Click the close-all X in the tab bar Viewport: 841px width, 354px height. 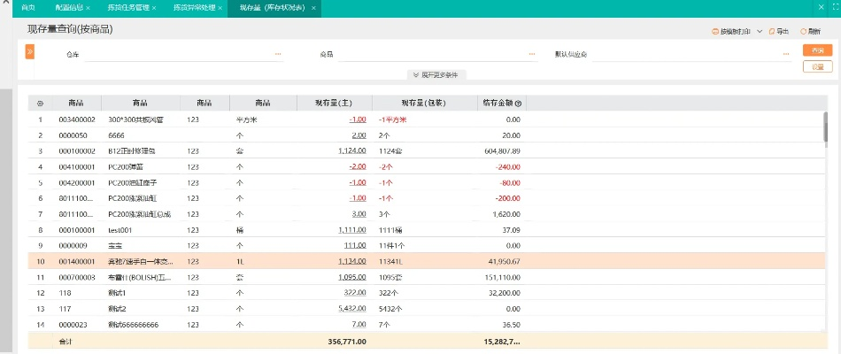pyautogui.click(x=822, y=7)
